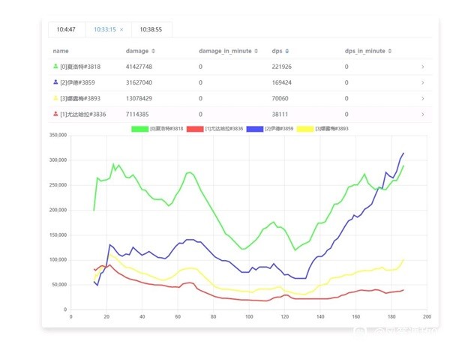Expand the 夏洛特#3818 row details arrow

tap(423, 67)
